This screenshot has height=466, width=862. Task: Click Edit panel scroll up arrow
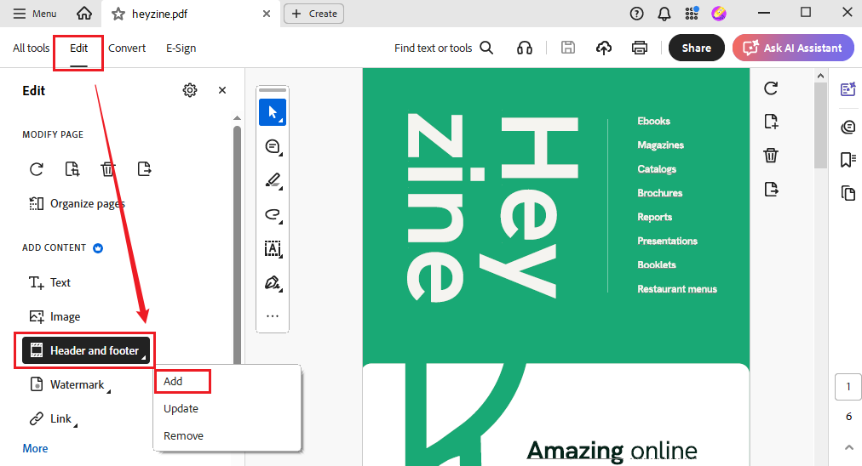point(237,118)
